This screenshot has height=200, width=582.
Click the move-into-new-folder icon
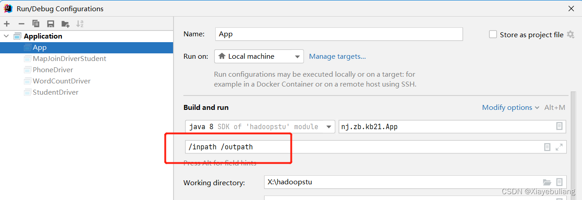click(x=65, y=24)
